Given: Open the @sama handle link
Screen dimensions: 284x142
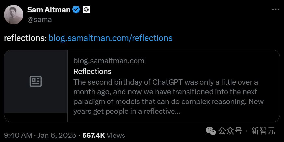Looking at the screenshot, I should (39, 19).
